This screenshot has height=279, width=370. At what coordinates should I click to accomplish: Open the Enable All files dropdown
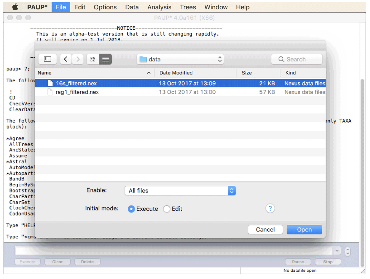coord(180,191)
